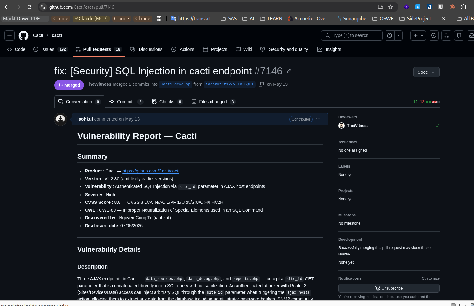View the Files changed tab

[x=213, y=102]
